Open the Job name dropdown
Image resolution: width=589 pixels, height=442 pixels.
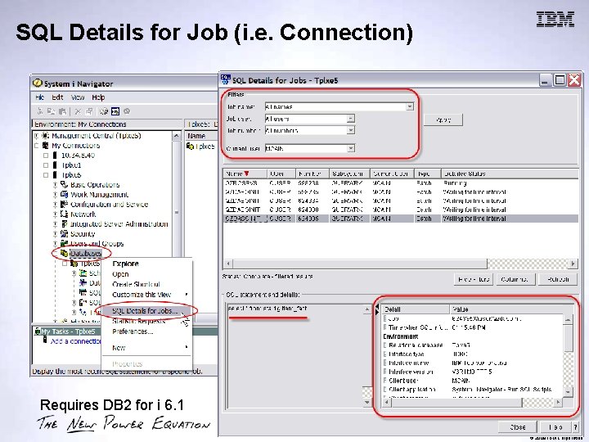tap(410, 106)
